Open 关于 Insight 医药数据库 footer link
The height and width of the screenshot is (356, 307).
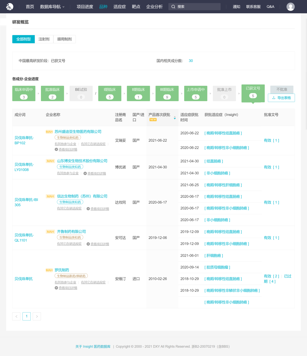pos(93,347)
